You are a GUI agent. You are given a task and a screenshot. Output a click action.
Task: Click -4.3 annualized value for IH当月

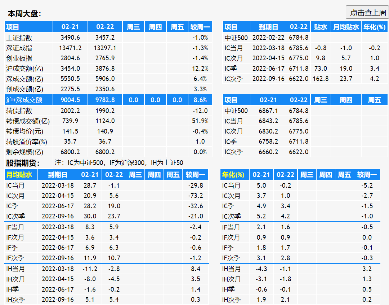pos(261,269)
